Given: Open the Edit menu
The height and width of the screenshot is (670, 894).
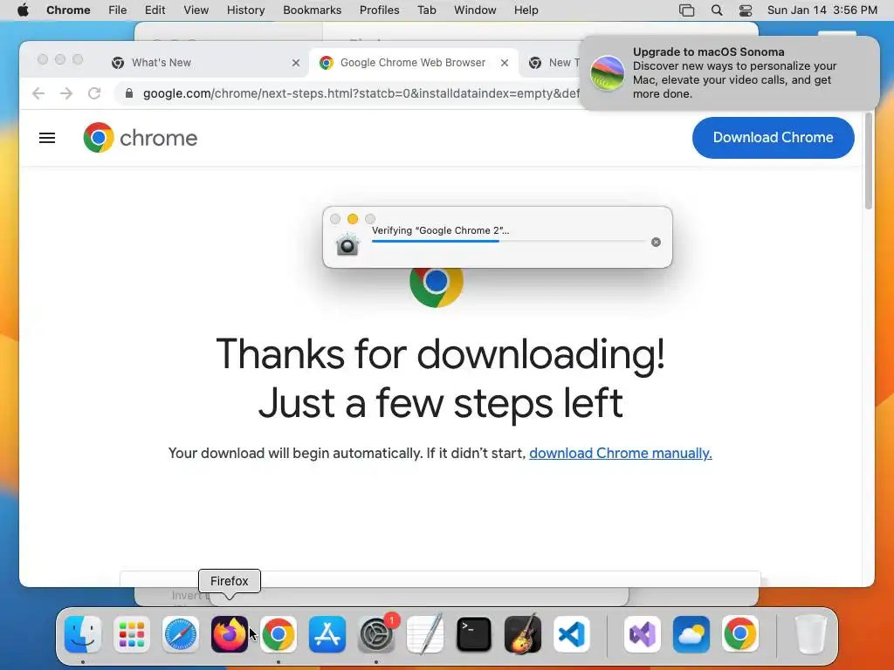Looking at the screenshot, I should pos(155,10).
